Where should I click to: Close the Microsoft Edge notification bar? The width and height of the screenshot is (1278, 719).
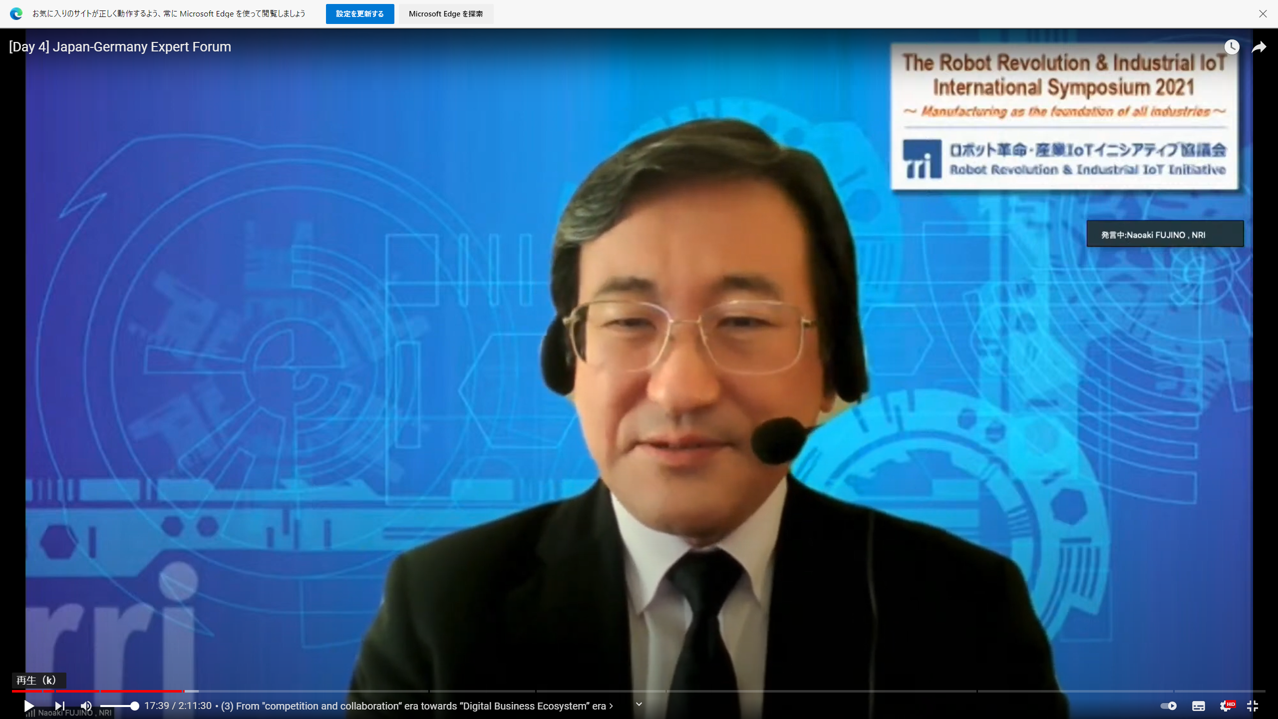pyautogui.click(x=1263, y=13)
